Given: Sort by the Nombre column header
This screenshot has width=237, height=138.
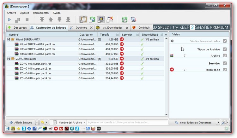Looking at the screenshot, I should (42, 35).
